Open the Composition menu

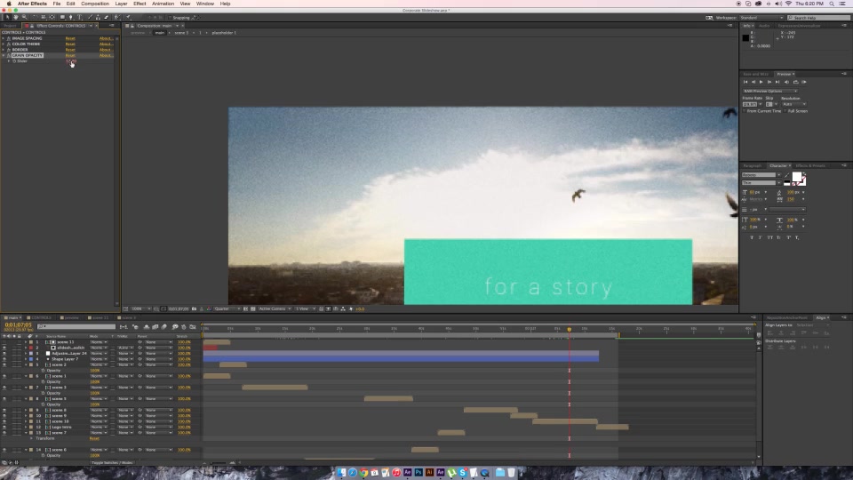pos(95,4)
